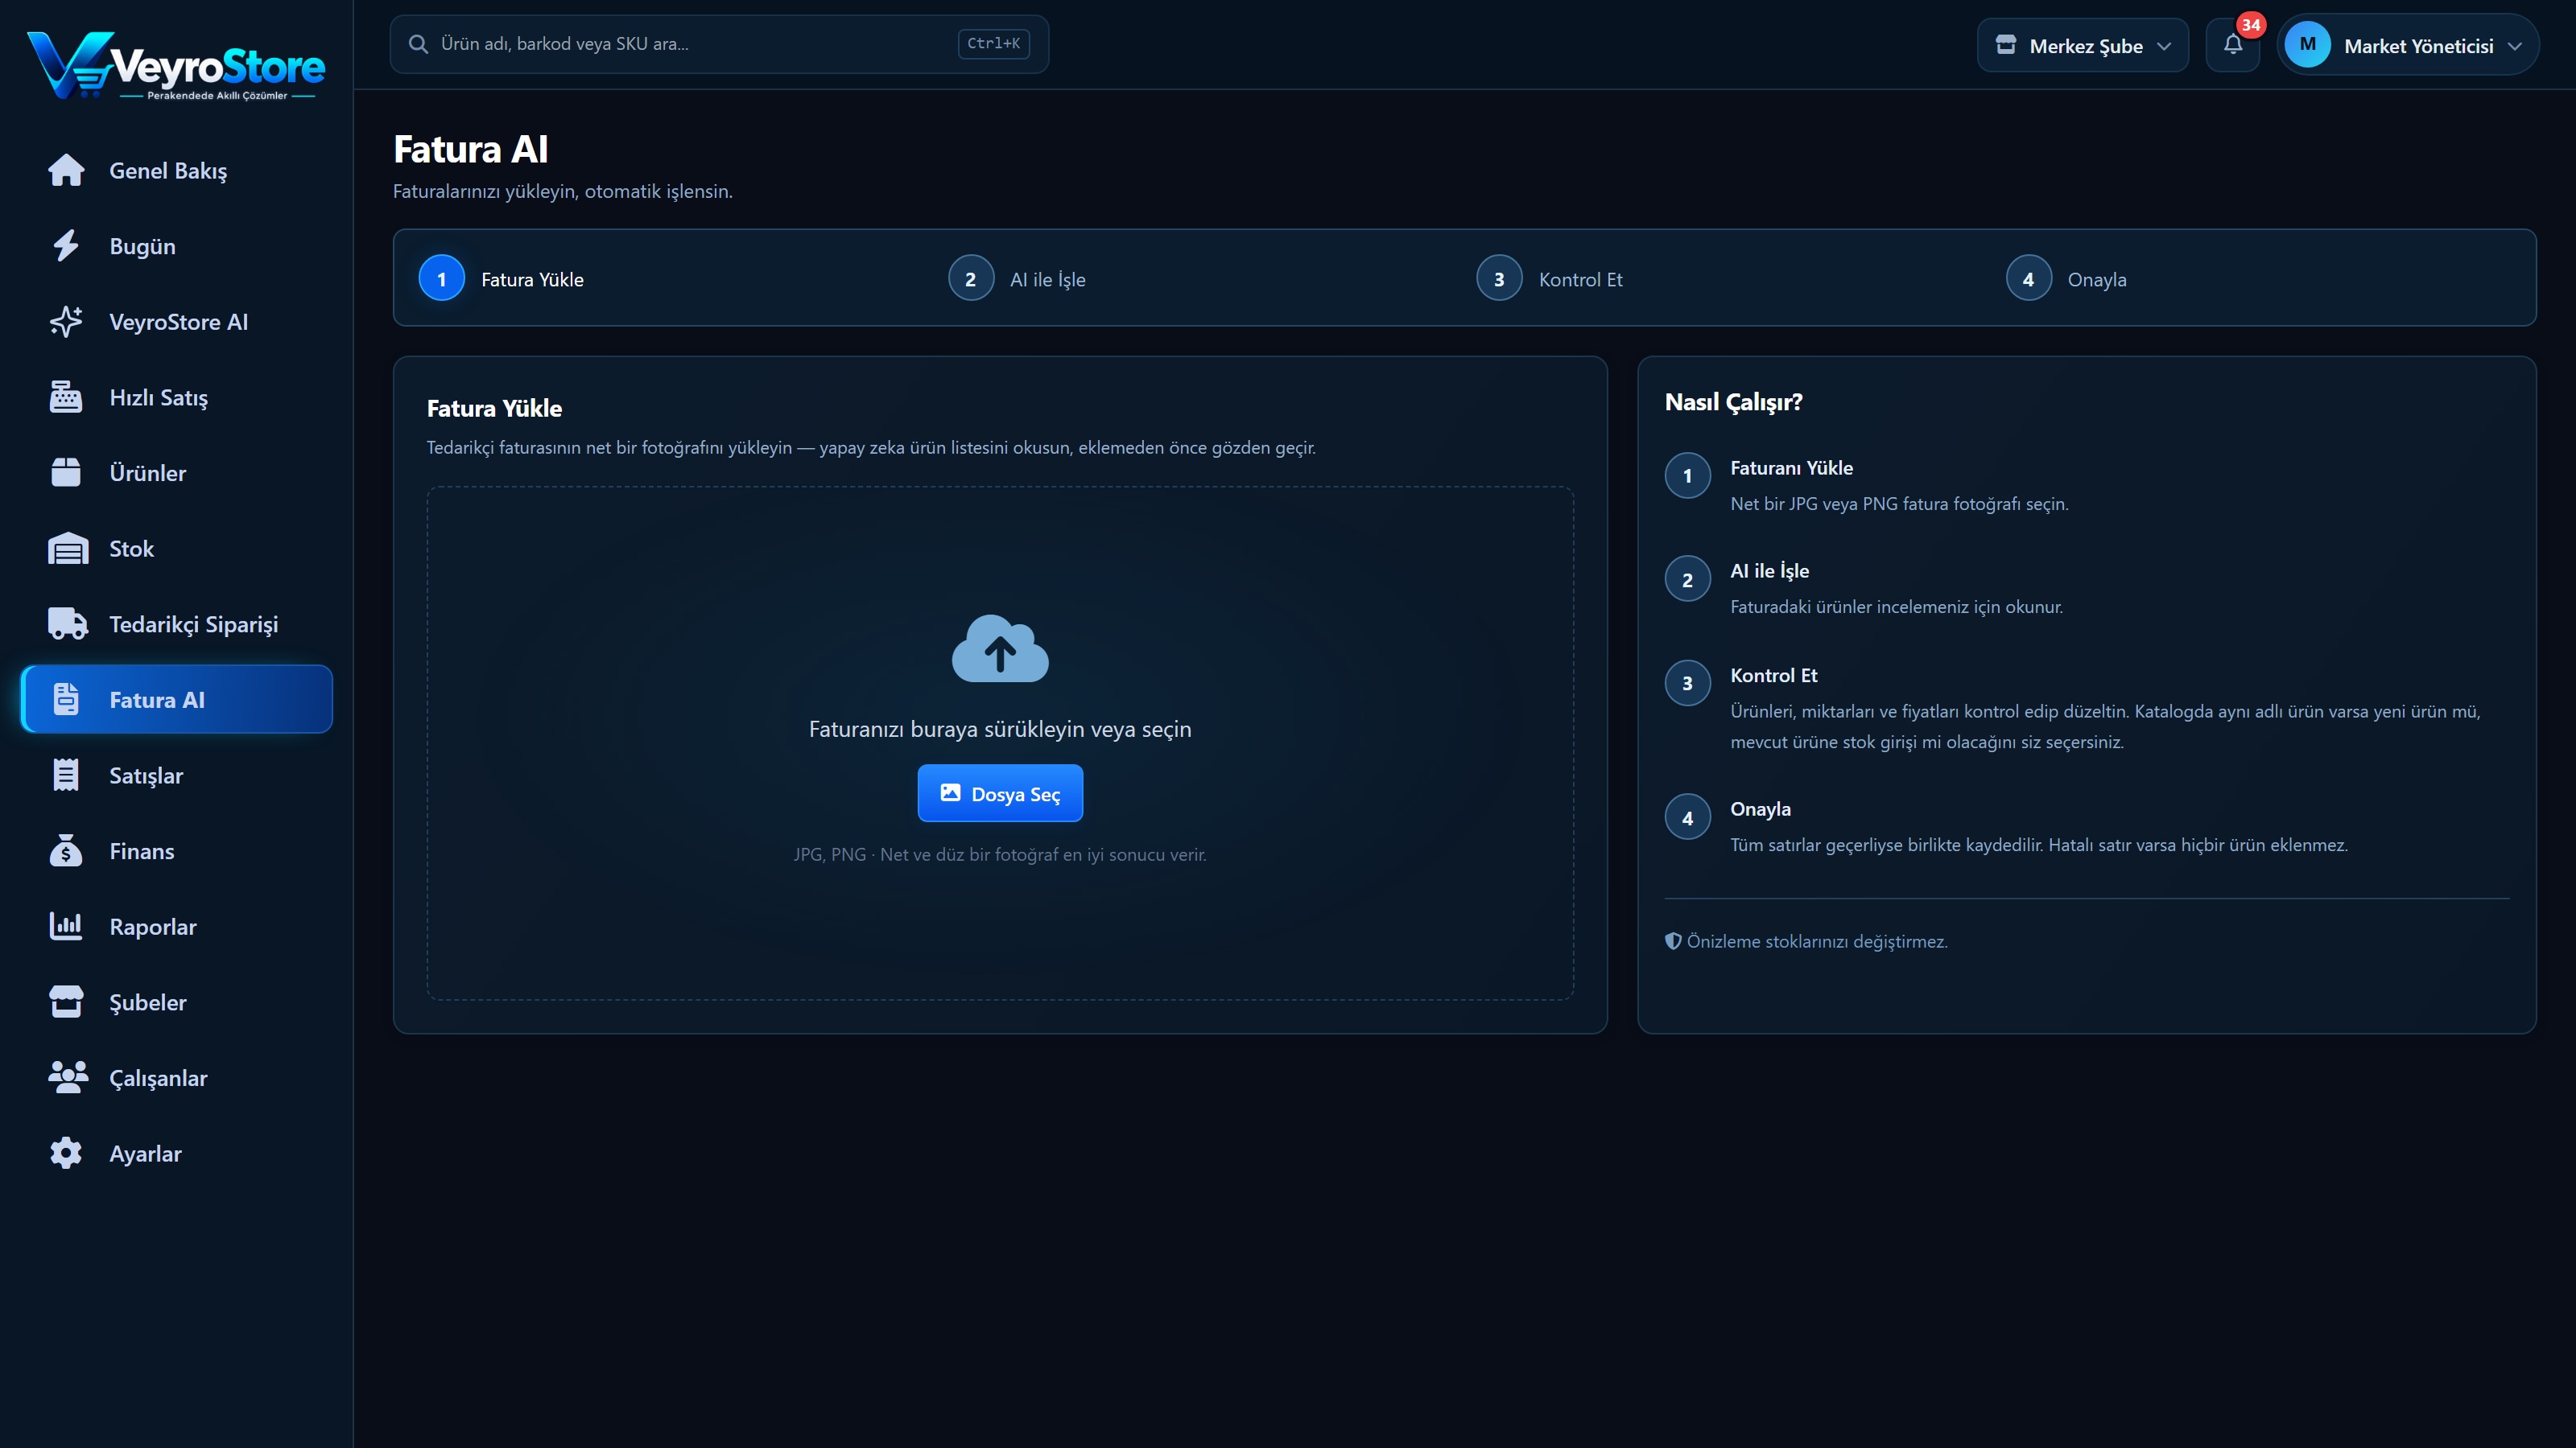
Task: Click the Dosya Seç button
Action: point(1000,793)
